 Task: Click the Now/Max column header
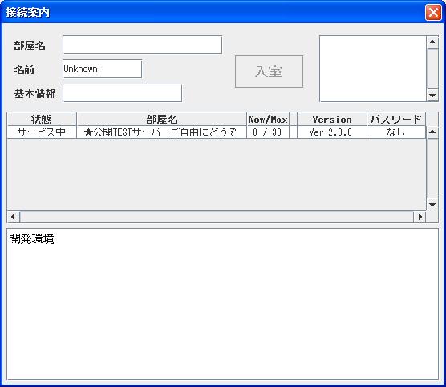coord(268,119)
